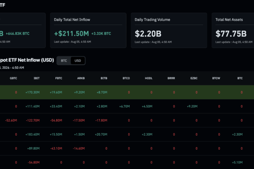Switch the inflow table to BTC units
The width and height of the screenshot is (254, 169).
[x=64, y=61]
